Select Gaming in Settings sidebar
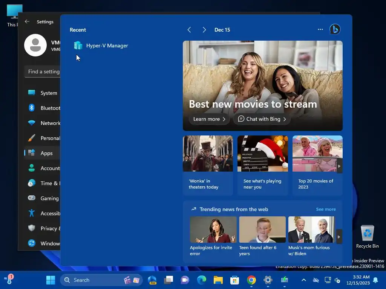 [42, 198]
